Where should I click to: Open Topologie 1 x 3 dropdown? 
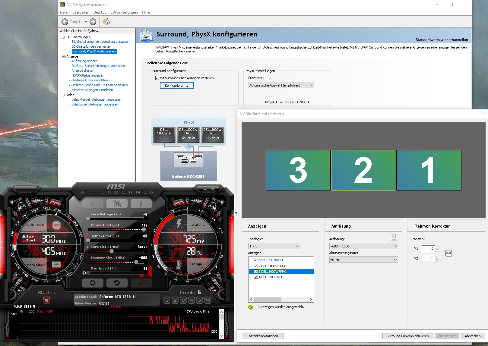(274, 246)
